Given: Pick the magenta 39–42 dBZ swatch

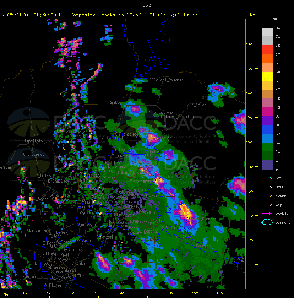Looking at the screenshot, I should [x=267, y=111].
